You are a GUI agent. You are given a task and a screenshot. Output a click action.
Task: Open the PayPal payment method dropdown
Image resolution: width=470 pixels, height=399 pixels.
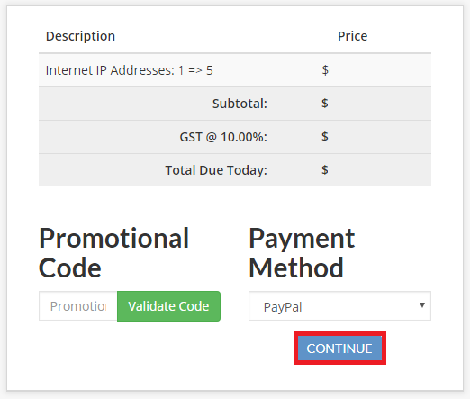tap(339, 306)
